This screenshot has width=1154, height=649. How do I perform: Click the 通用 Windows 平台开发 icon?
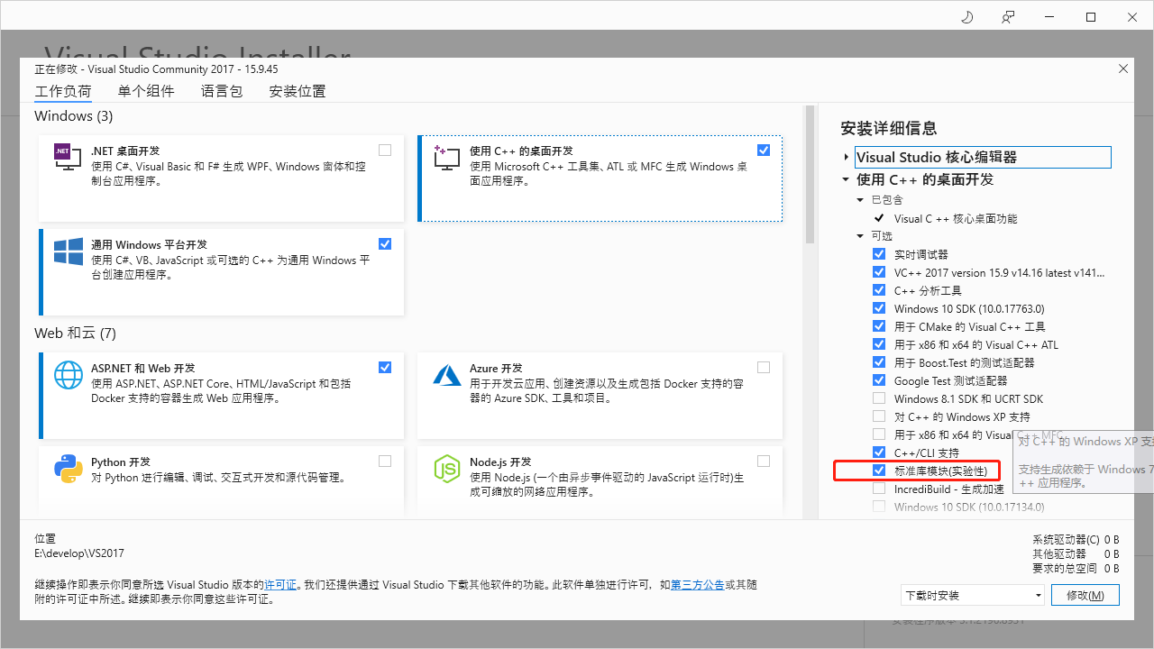point(68,251)
